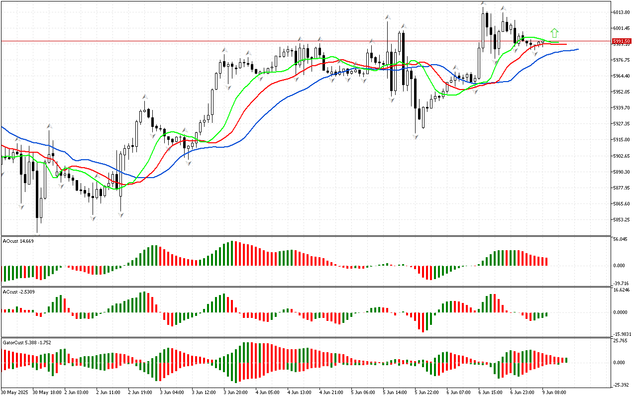This screenshot has width=637, height=398.
Task: Click the 6013.80 price scale label
Action: pyautogui.click(x=621, y=12)
